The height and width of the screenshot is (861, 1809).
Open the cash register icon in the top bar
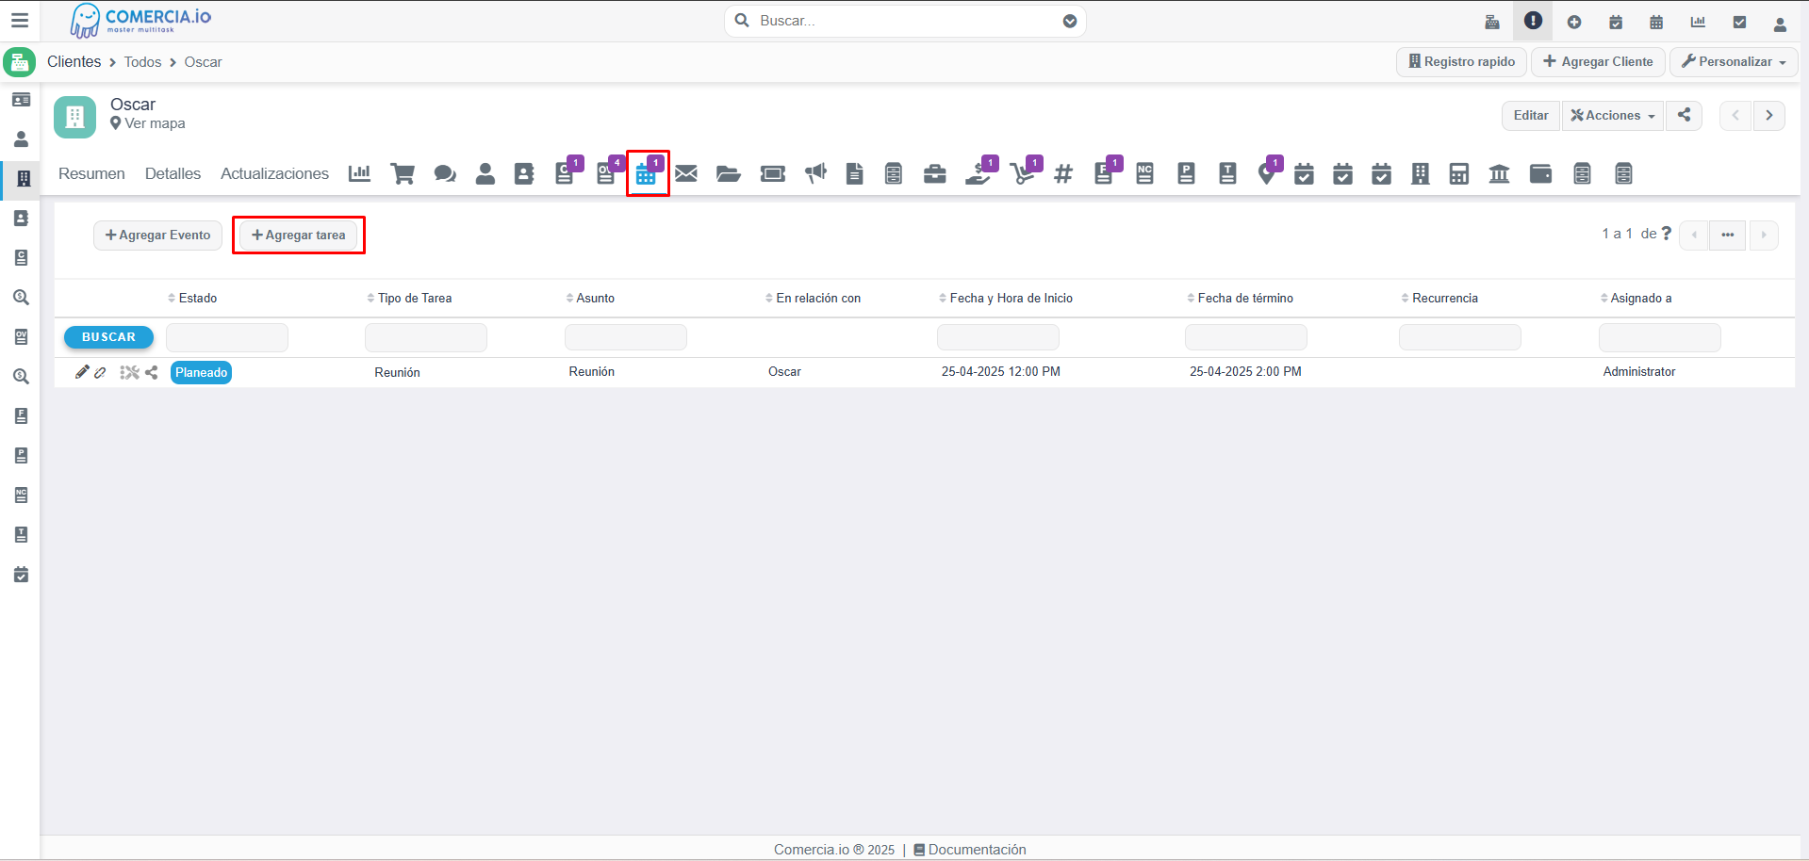coord(1492,22)
